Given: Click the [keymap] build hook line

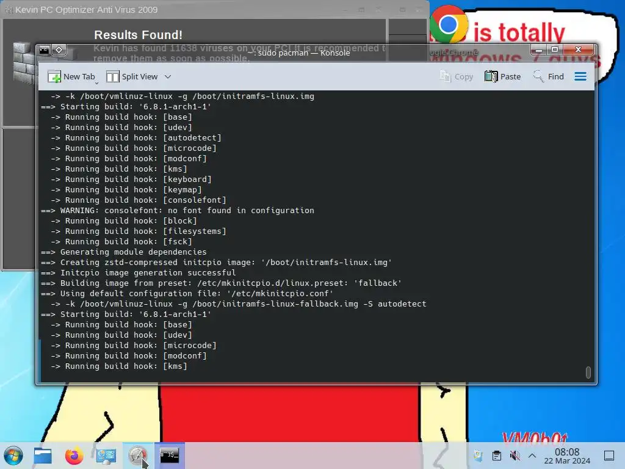Looking at the screenshot, I should [126, 189].
